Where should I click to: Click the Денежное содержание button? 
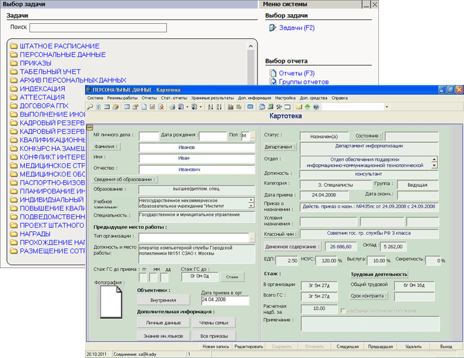(292, 246)
